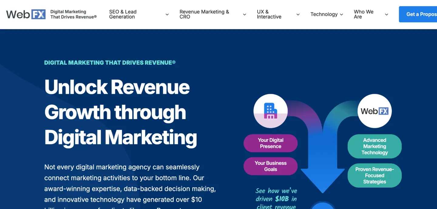Click the teal "DIGITAL MARKETING THAT DRIVES REVENUE®" eyebrow
Screen dimensions: 437x209
(110, 63)
